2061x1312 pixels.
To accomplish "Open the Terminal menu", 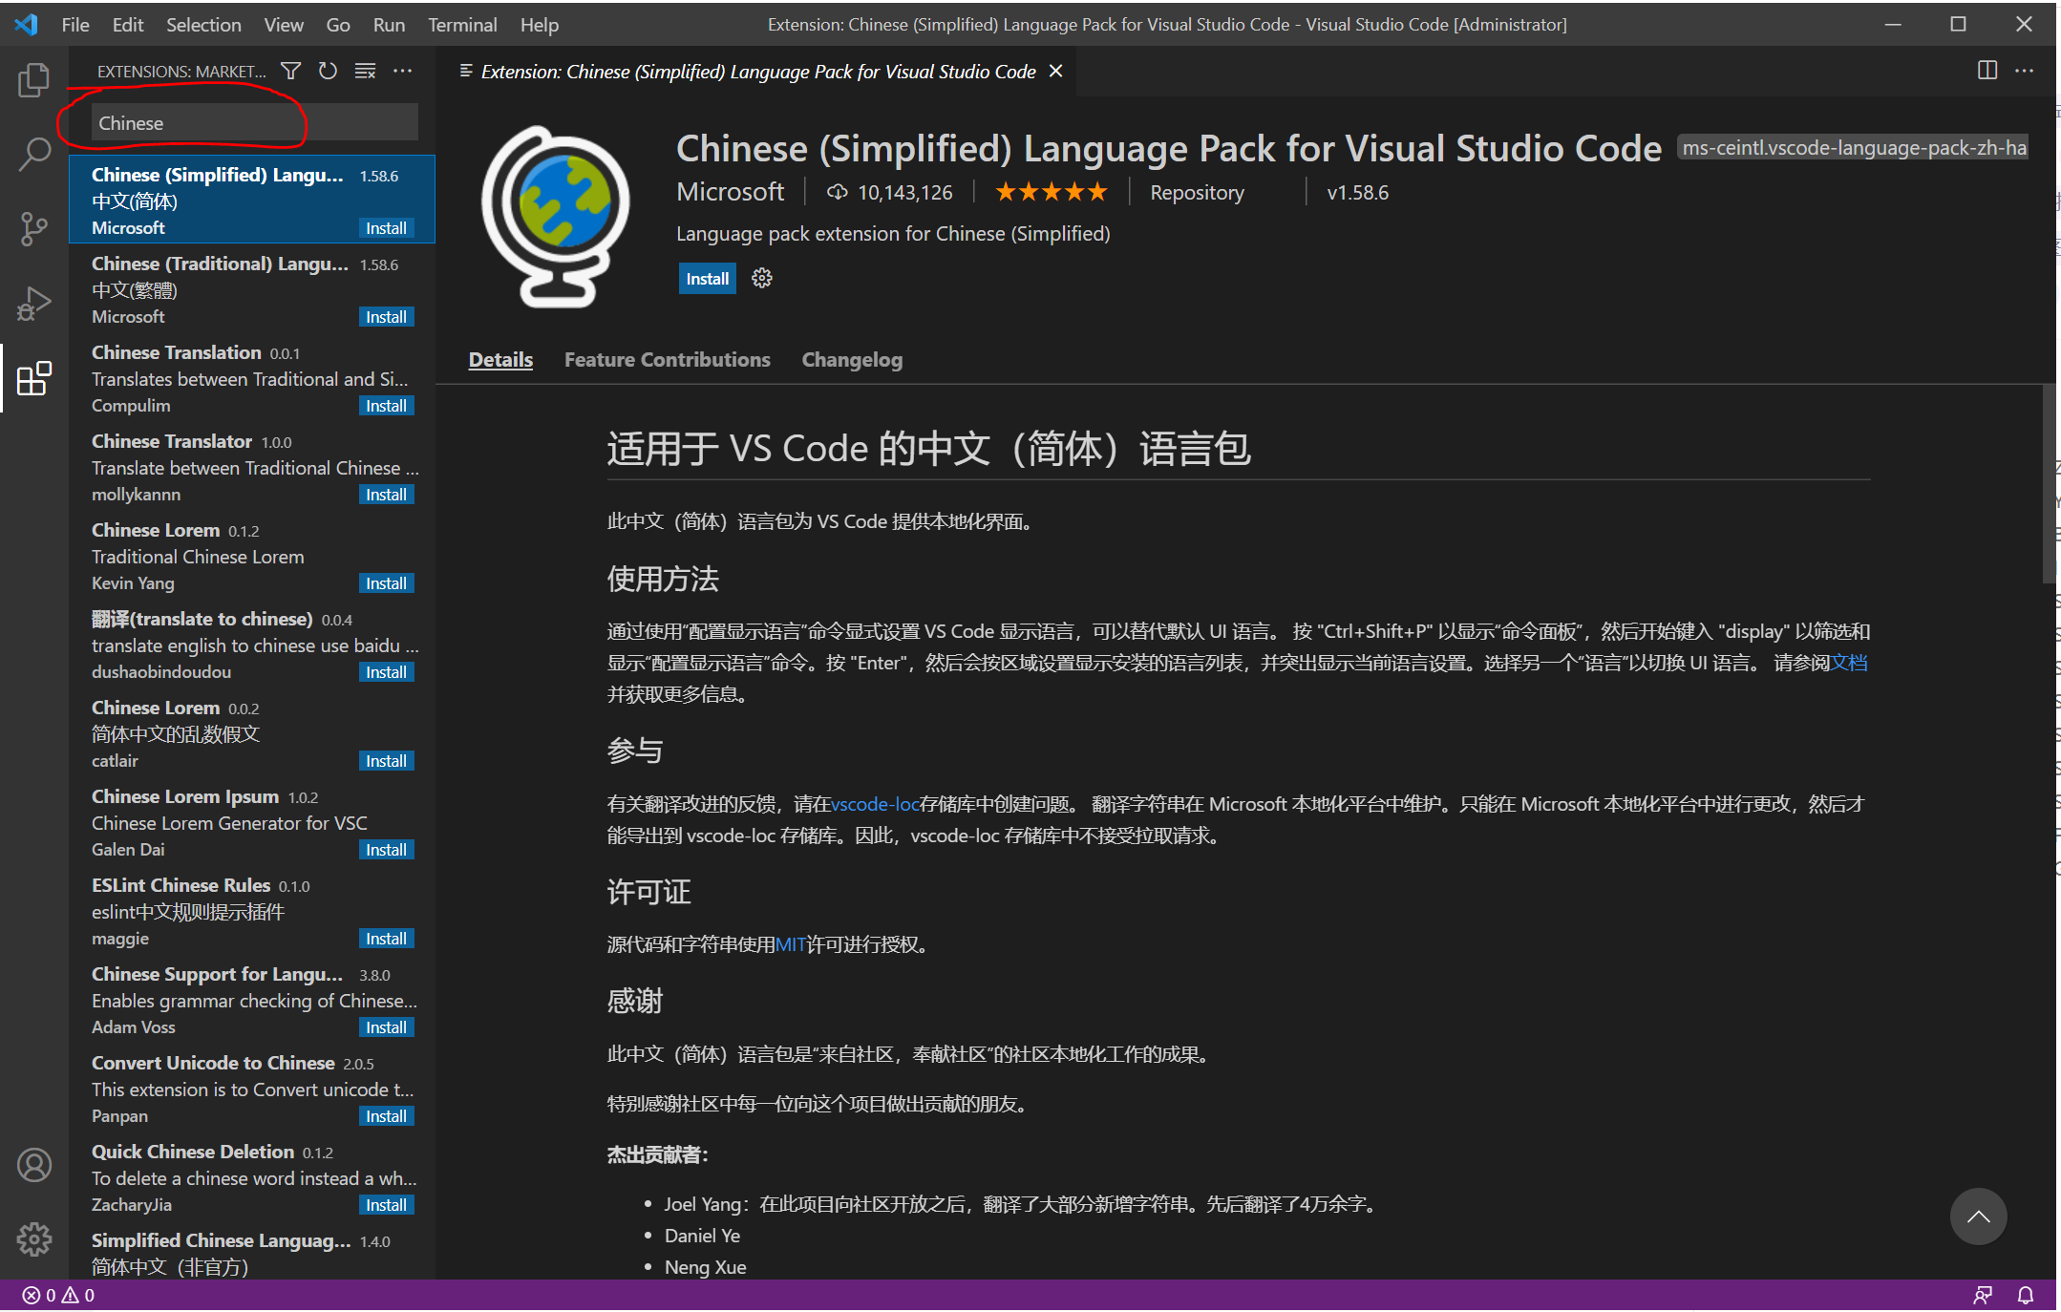I will (x=462, y=25).
